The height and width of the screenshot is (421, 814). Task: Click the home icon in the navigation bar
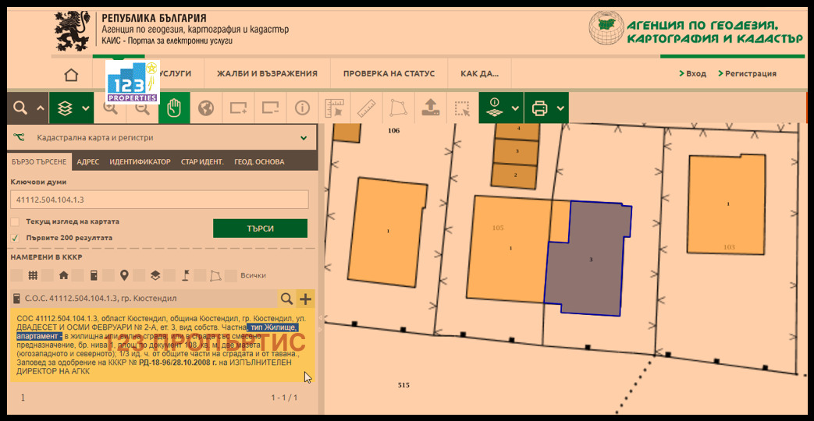[x=71, y=74]
